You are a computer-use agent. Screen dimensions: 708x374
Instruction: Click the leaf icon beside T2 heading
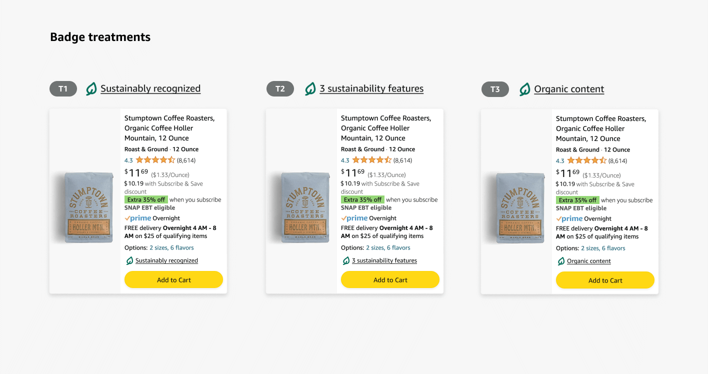pos(310,89)
